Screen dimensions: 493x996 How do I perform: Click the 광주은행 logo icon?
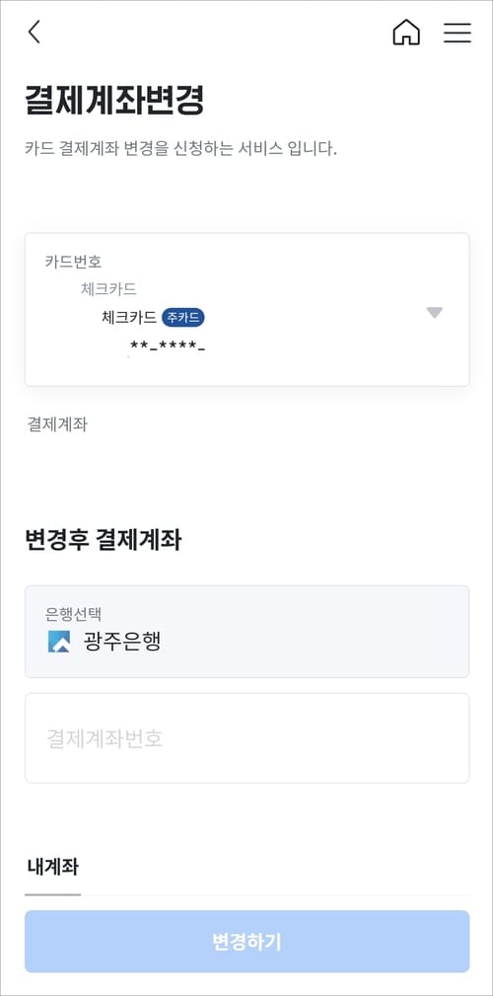click(x=59, y=642)
